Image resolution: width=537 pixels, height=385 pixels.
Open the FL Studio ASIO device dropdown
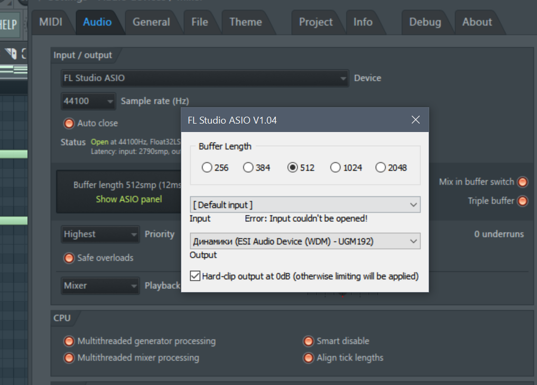(205, 78)
